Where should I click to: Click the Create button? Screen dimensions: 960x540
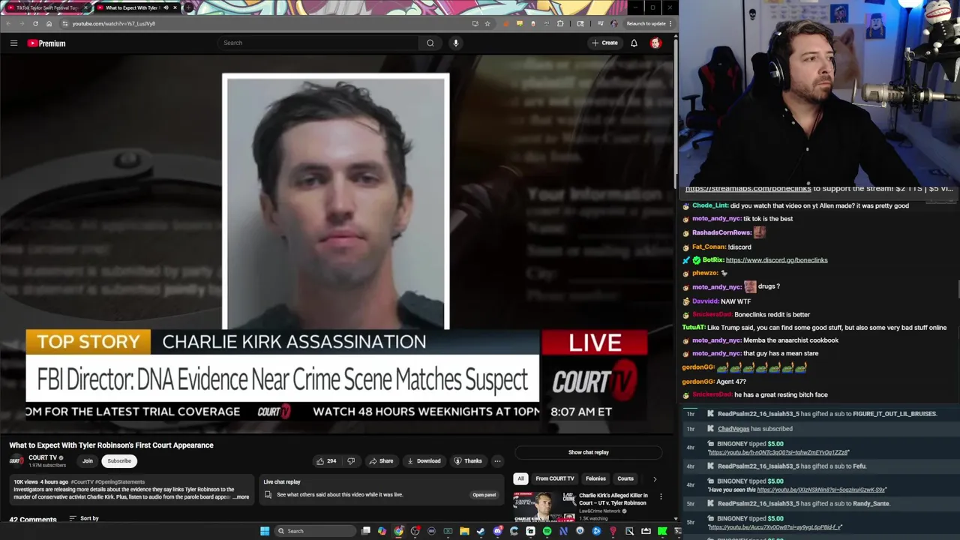[x=604, y=43]
